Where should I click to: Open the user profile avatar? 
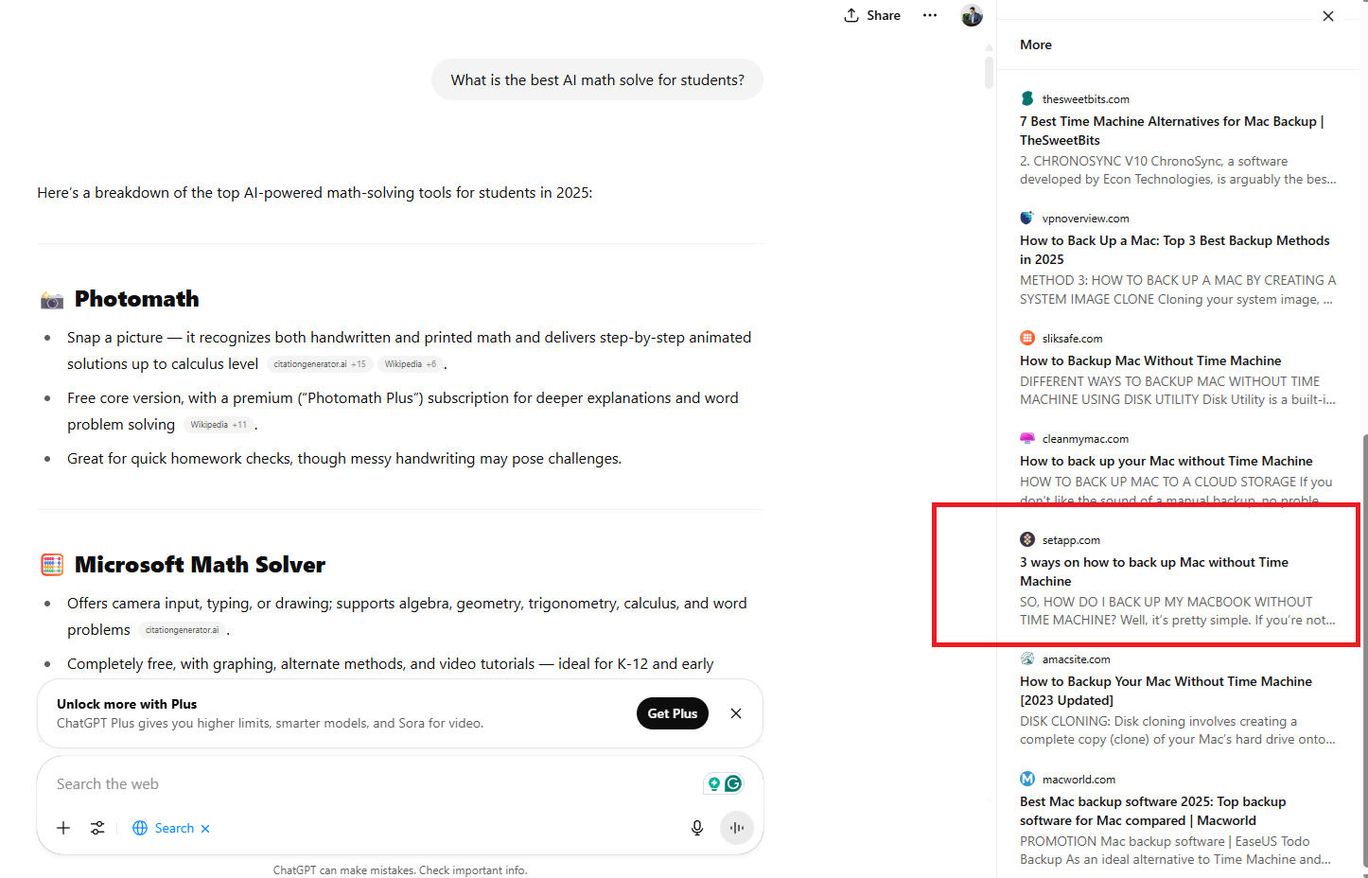tap(972, 15)
